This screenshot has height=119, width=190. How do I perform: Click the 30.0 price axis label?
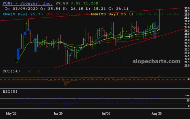(187, 9)
